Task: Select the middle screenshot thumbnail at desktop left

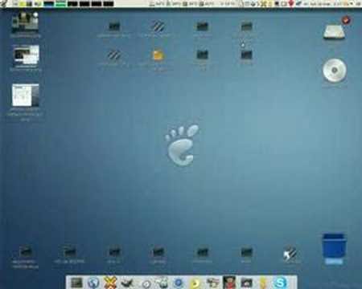Action: point(26,55)
